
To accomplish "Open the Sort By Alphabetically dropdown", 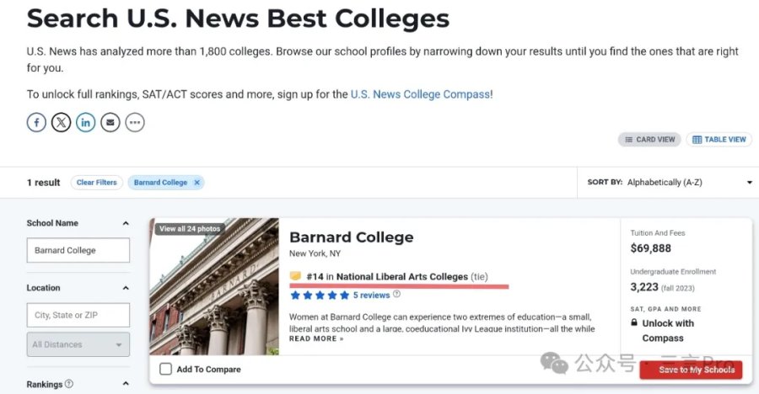I will tap(668, 182).
